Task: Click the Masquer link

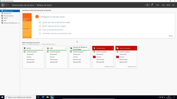Action: tap(171, 36)
